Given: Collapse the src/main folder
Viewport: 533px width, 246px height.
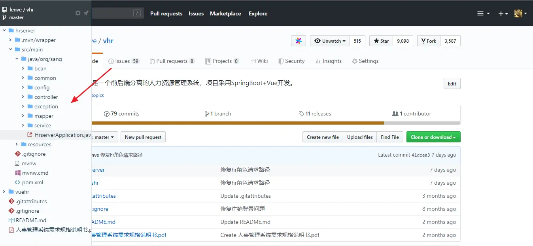Looking at the screenshot, I should [x=11, y=49].
